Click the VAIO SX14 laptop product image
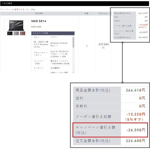This screenshot has height=150, width=150. click(16, 25)
